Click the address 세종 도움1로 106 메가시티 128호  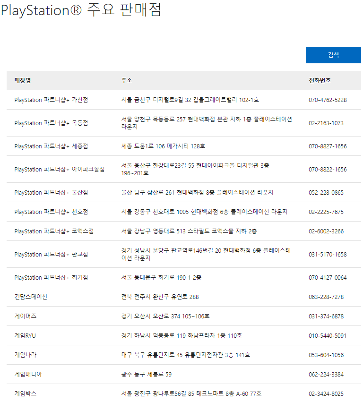(163, 146)
